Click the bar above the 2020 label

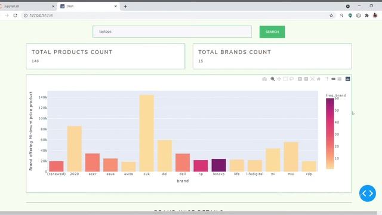[x=74, y=149]
